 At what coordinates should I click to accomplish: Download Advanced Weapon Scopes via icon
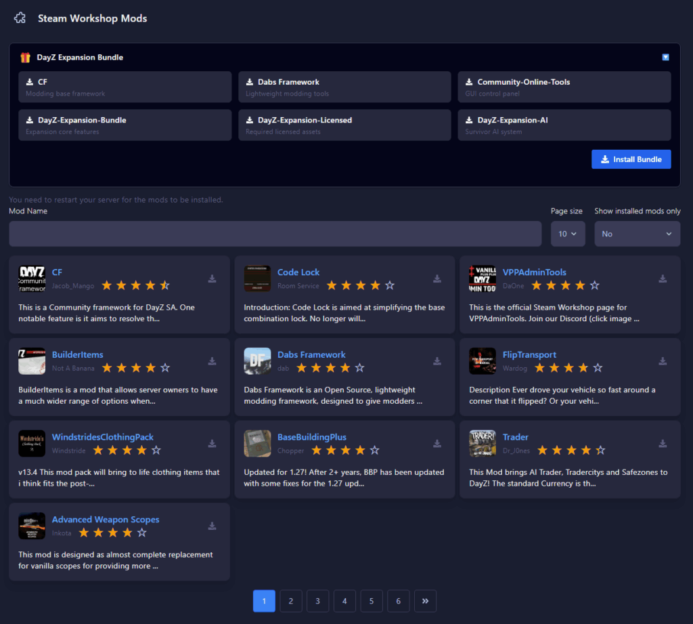point(212,526)
